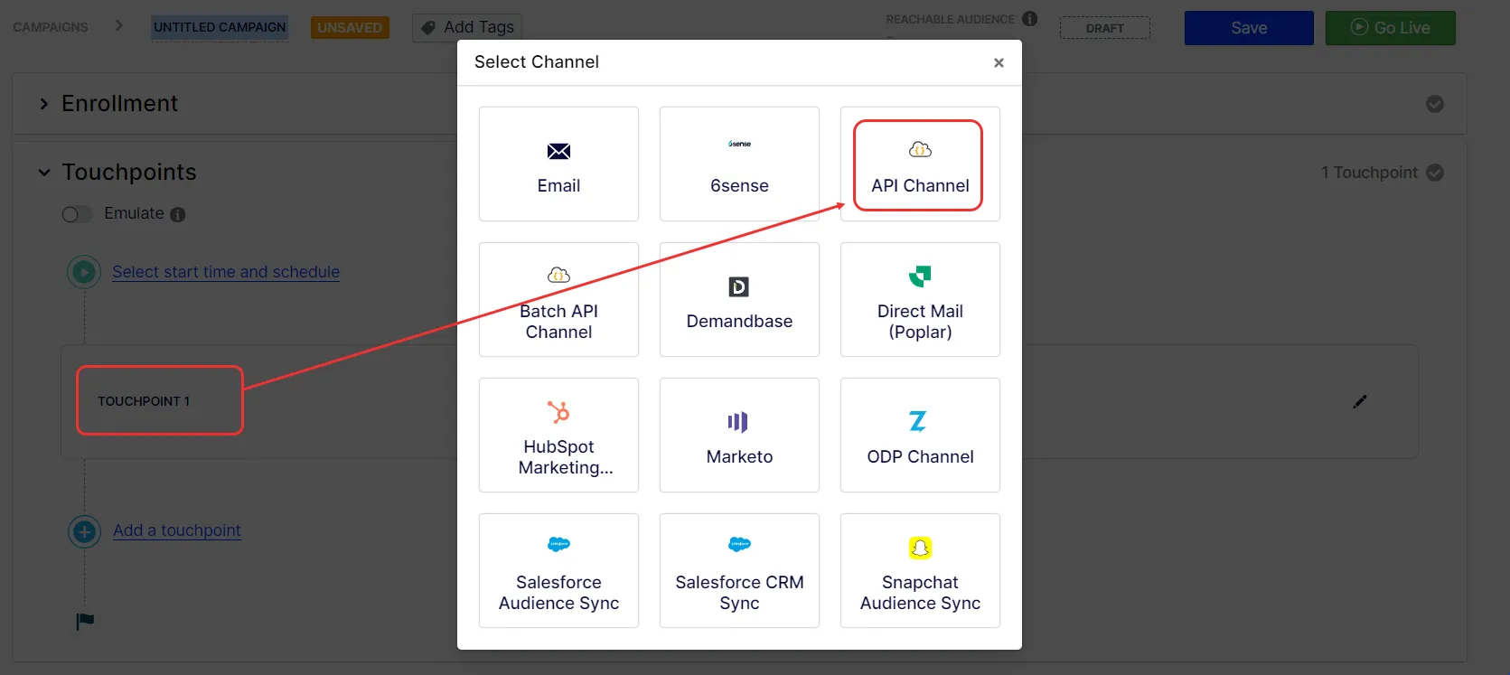Click the Reachable Audience info icon
Viewport: 1510px width, 675px height.
1030,19
